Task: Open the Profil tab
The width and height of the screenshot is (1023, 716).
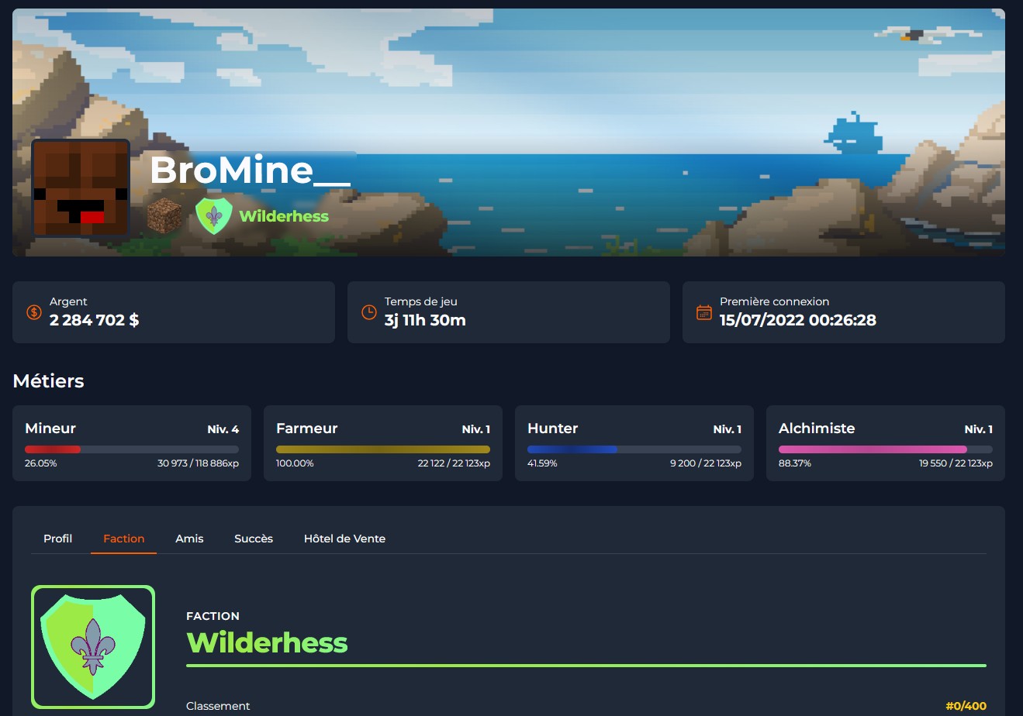Action: [x=57, y=539]
